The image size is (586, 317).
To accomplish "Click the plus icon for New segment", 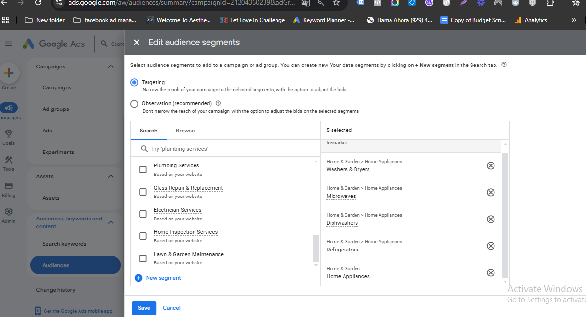I will 138,278.
